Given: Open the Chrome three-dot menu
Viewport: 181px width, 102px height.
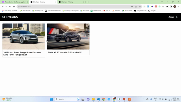Looking at the screenshot, I should pyautogui.click(x=178, y=7).
